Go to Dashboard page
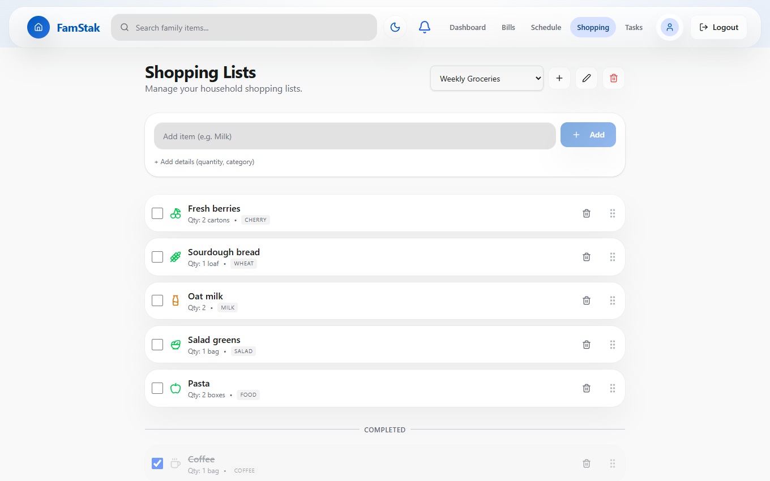 468,27
